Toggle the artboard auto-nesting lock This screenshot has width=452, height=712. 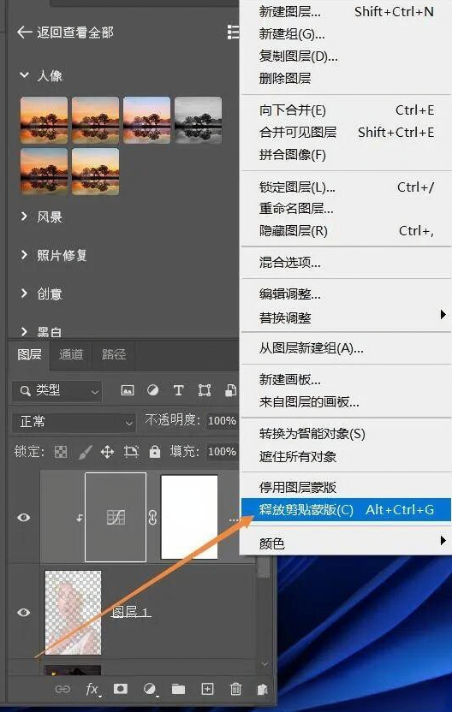coord(131,451)
